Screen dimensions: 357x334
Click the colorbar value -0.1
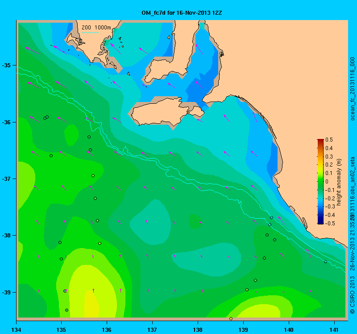click(x=330, y=190)
